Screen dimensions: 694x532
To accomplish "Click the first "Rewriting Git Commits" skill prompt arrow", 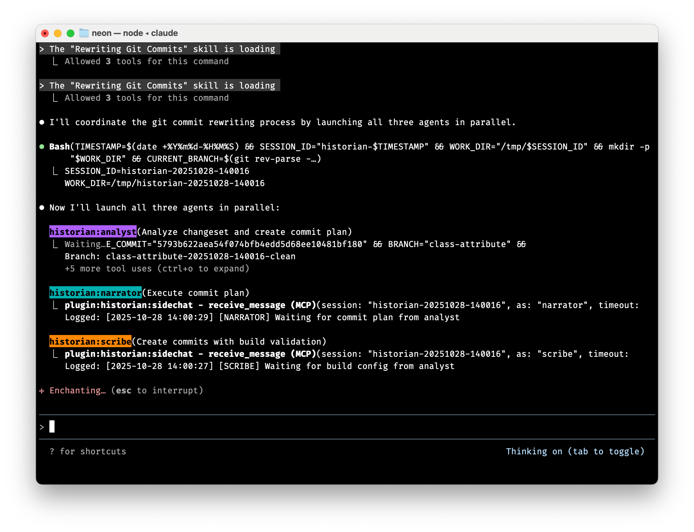I will point(42,49).
